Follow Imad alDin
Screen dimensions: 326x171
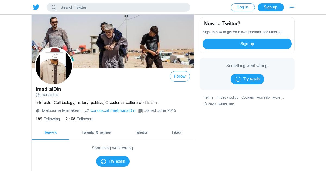[180, 77]
